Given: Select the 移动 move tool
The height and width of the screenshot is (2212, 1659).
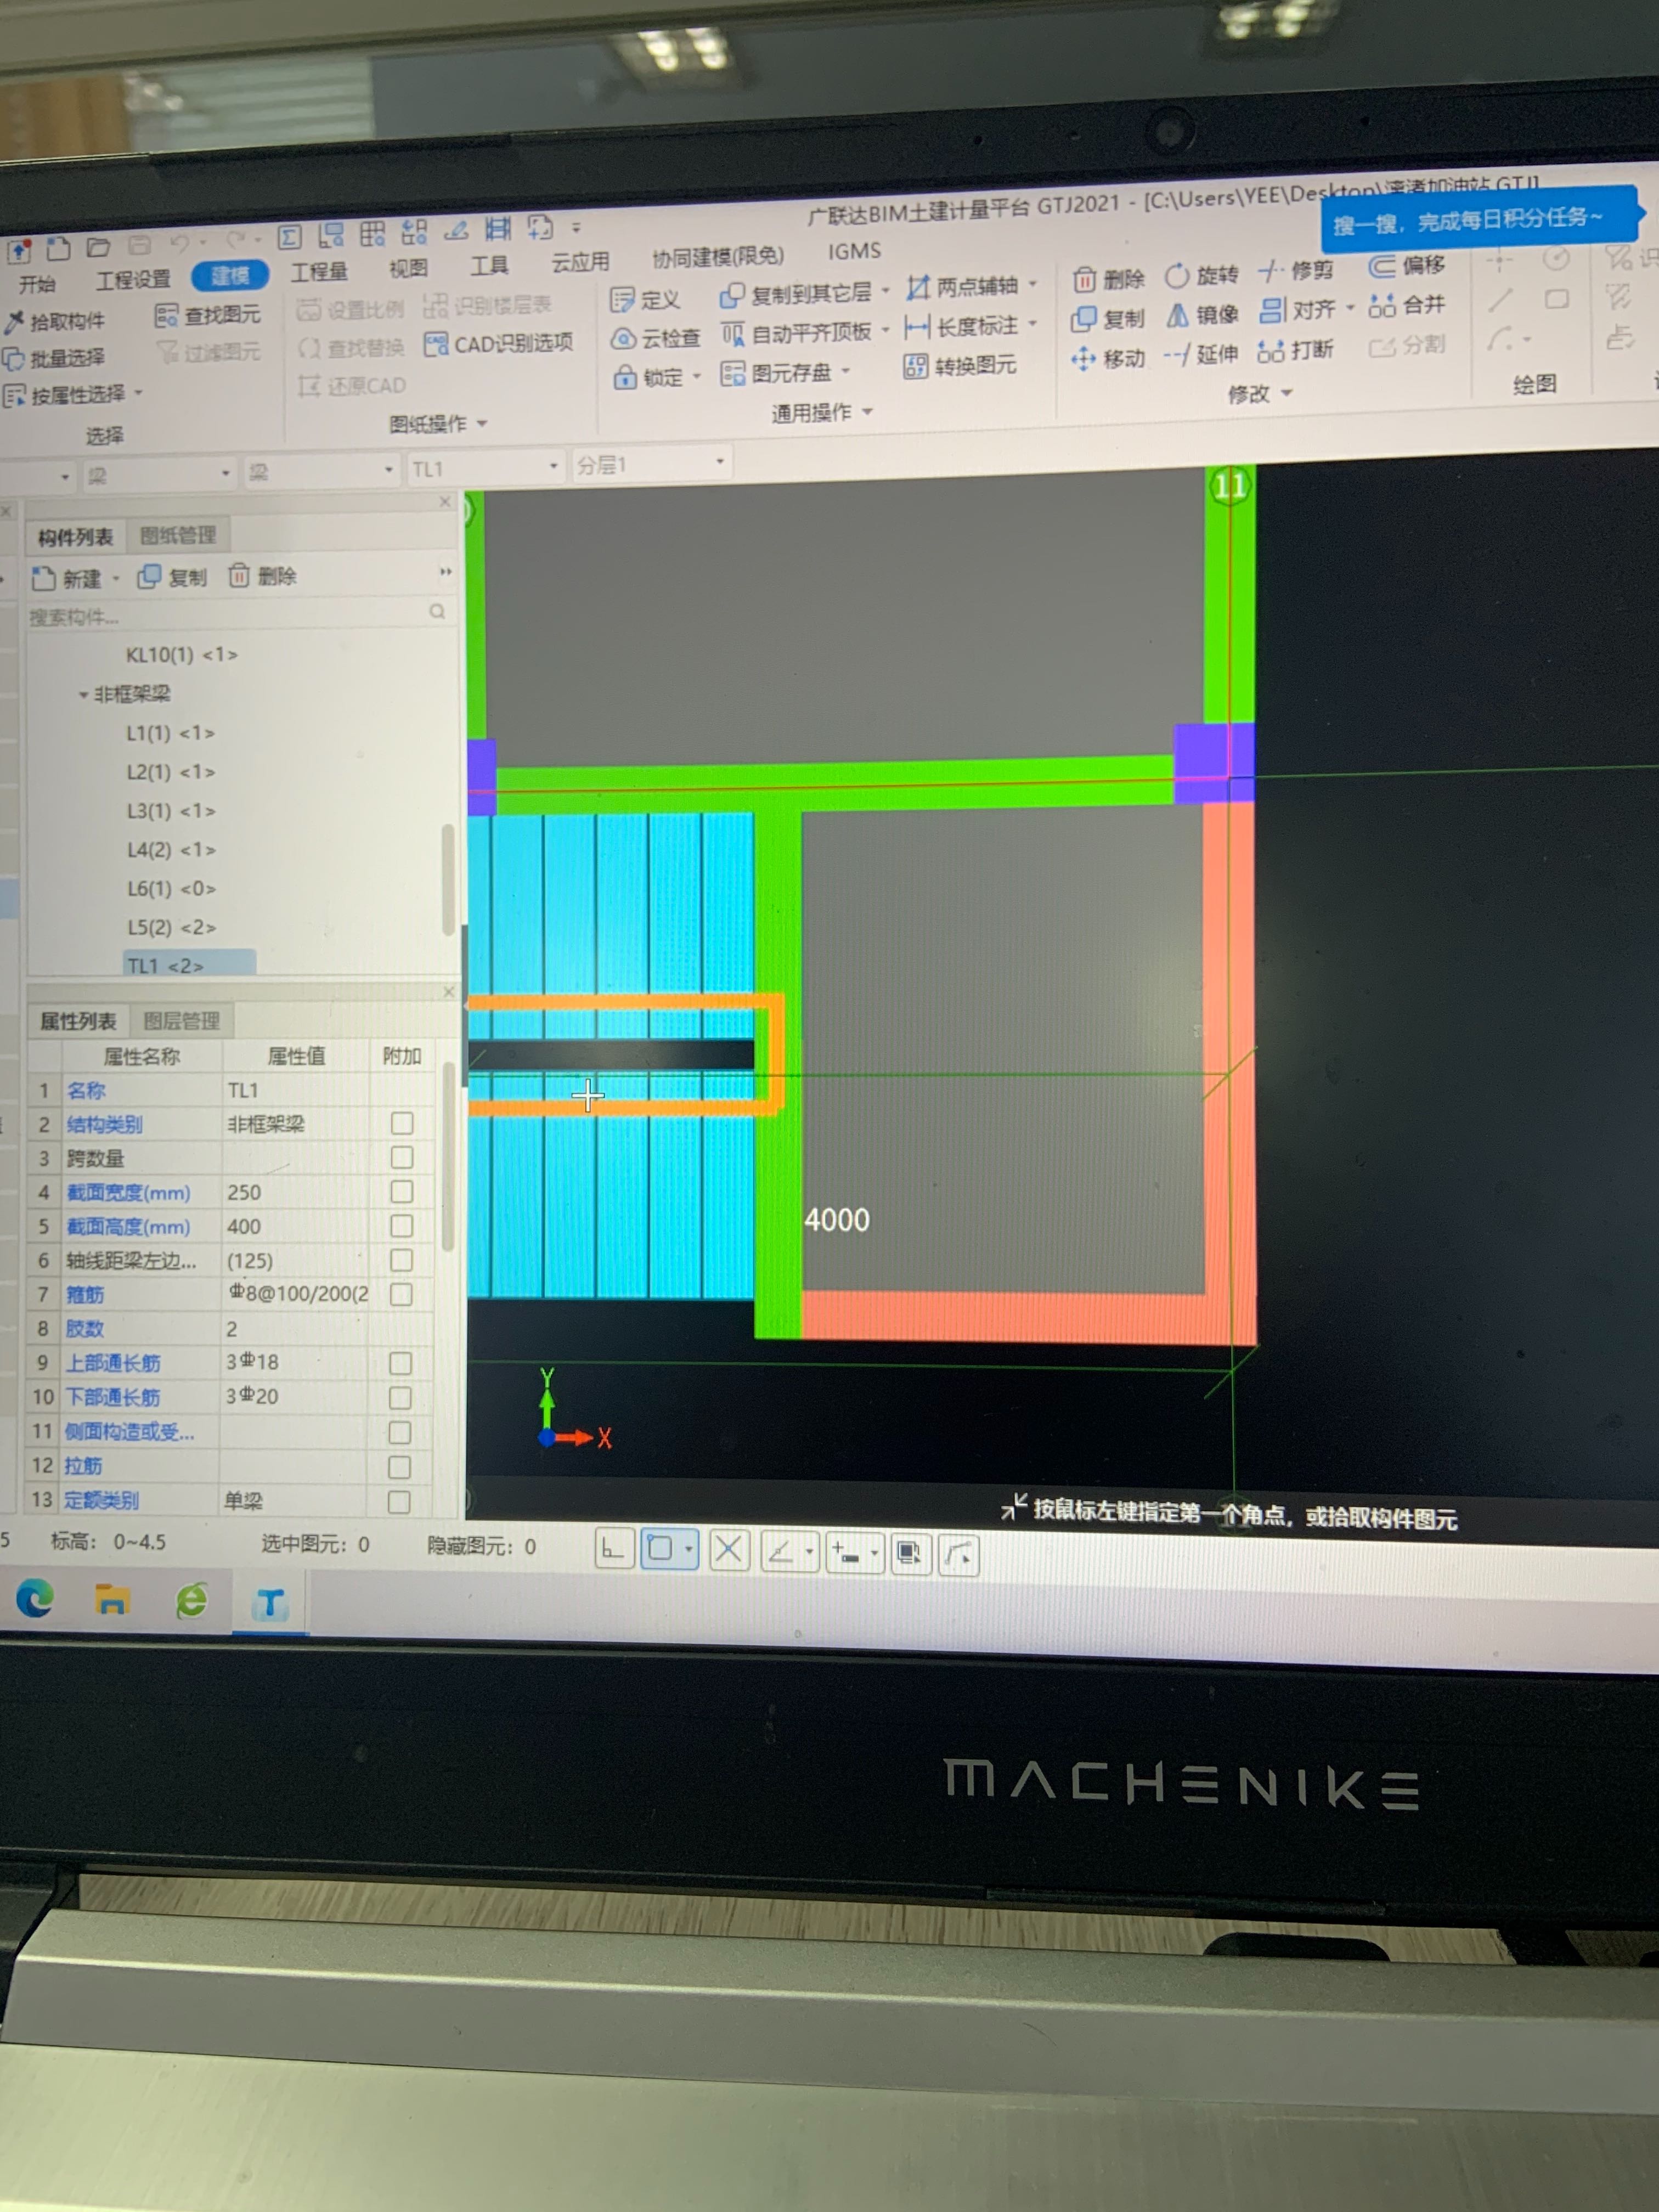Looking at the screenshot, I should pos(1107,358).
